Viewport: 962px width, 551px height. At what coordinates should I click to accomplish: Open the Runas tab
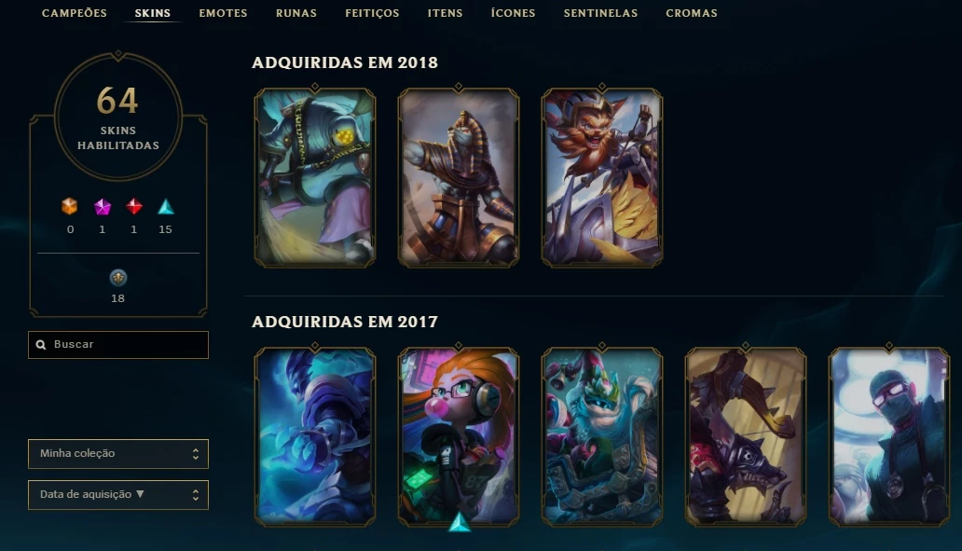click(x=296, y=13)
